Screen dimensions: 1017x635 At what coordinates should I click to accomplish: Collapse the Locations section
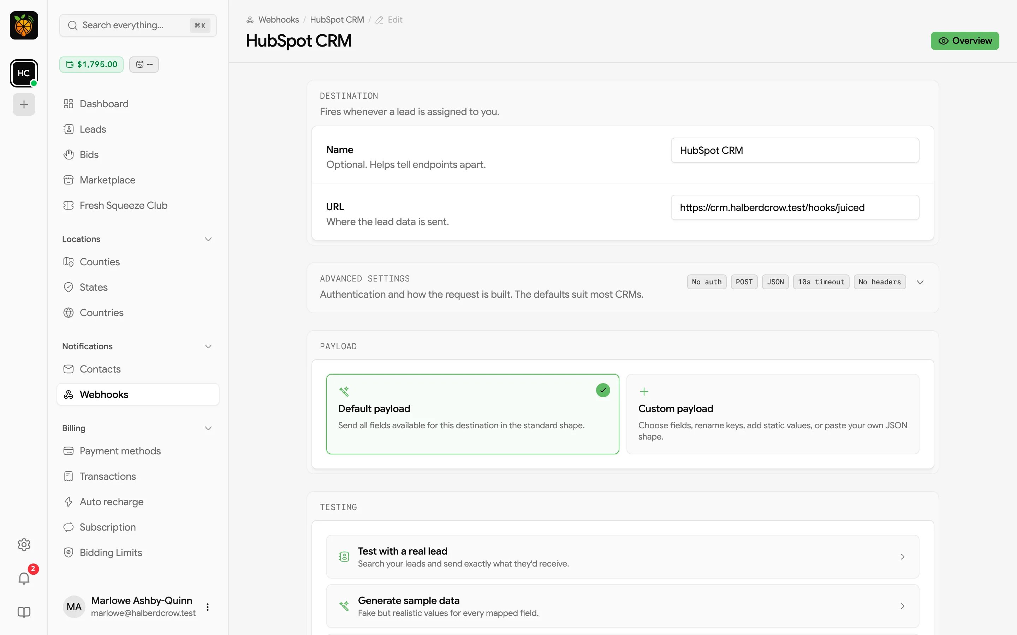(x=208, y=239)
